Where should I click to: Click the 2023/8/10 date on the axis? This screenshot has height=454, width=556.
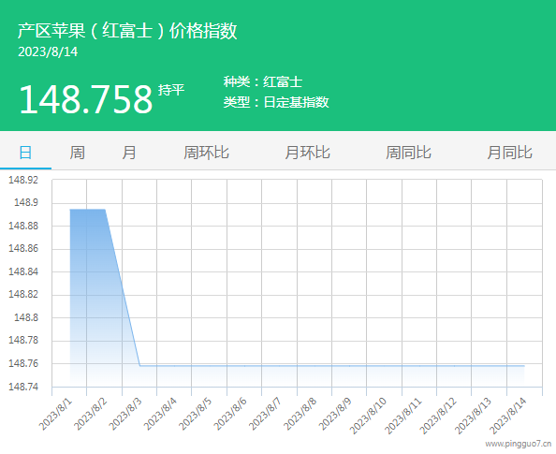click(x=369, y=416)
